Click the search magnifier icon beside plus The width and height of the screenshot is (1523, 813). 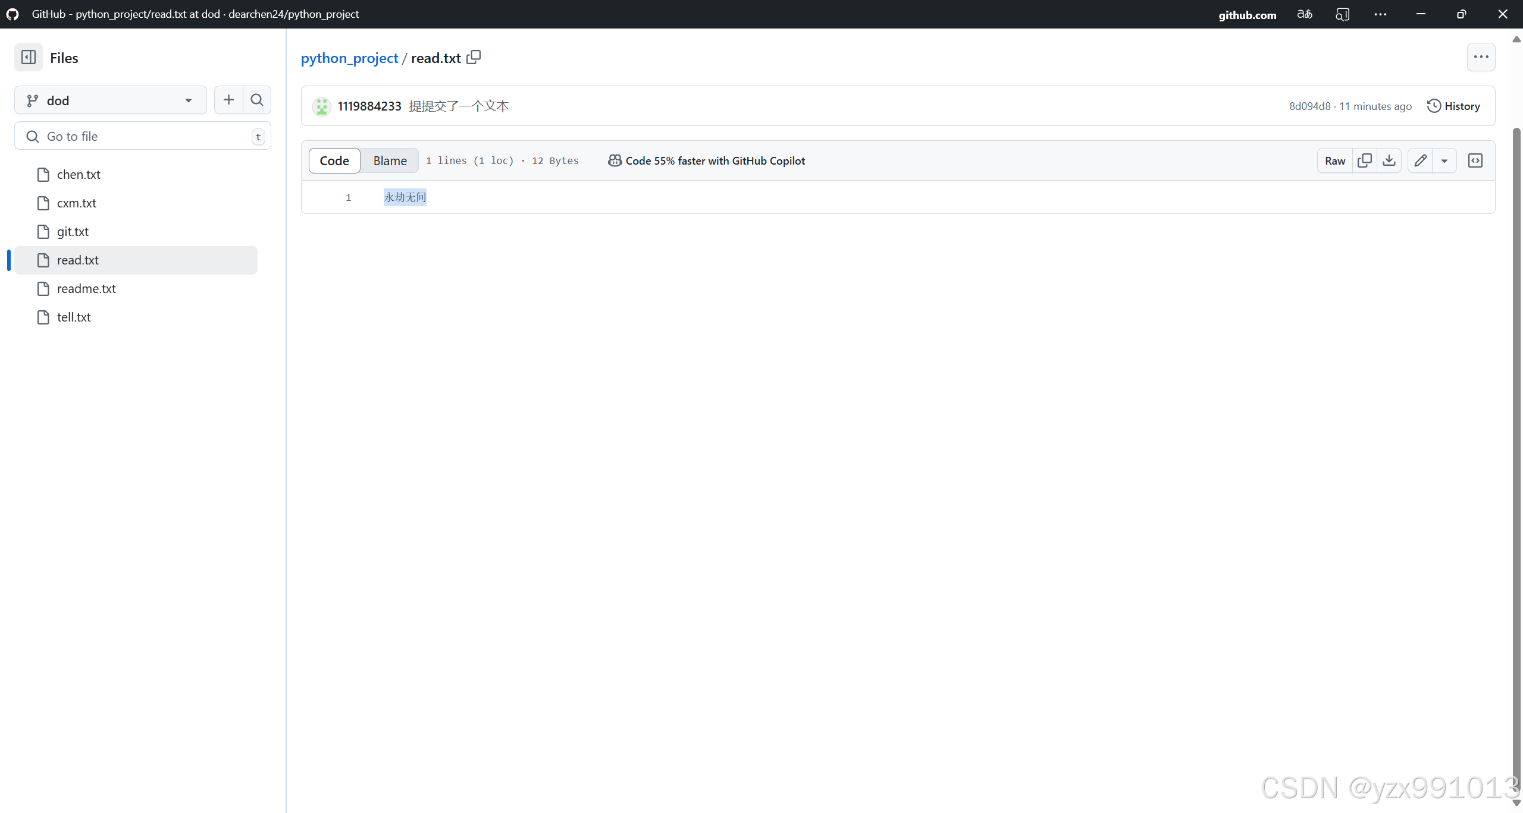(257, 100)
